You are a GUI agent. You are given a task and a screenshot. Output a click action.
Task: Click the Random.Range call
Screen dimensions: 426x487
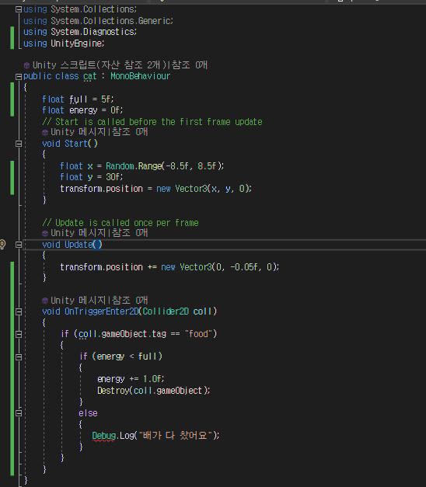click(x=165, y=166)
